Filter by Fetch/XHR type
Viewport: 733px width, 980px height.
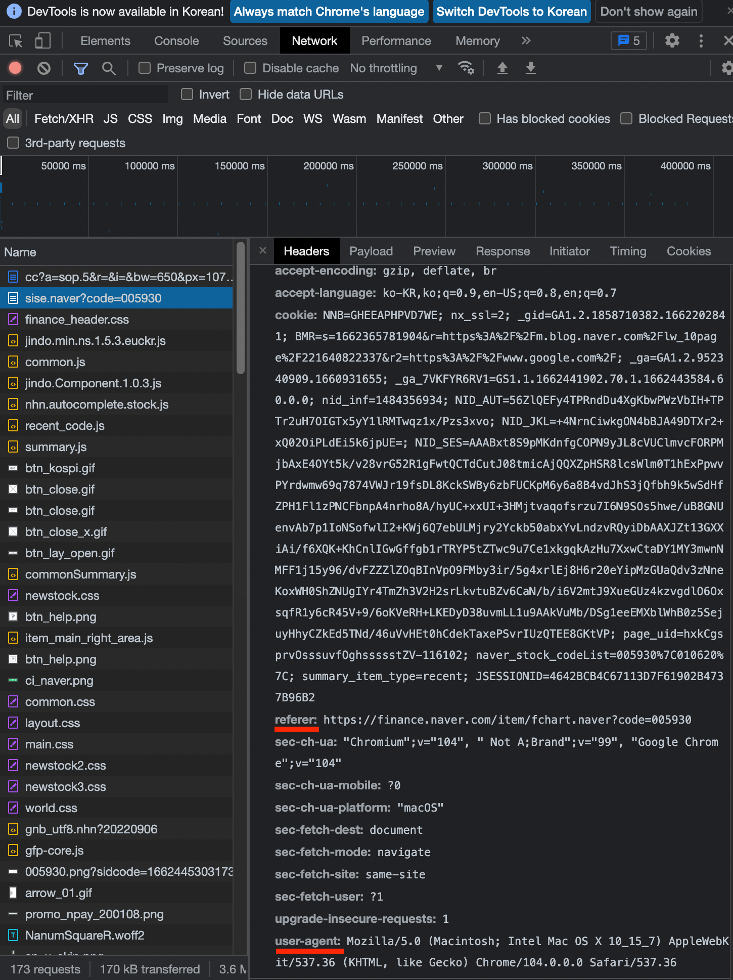pos(64,119)
